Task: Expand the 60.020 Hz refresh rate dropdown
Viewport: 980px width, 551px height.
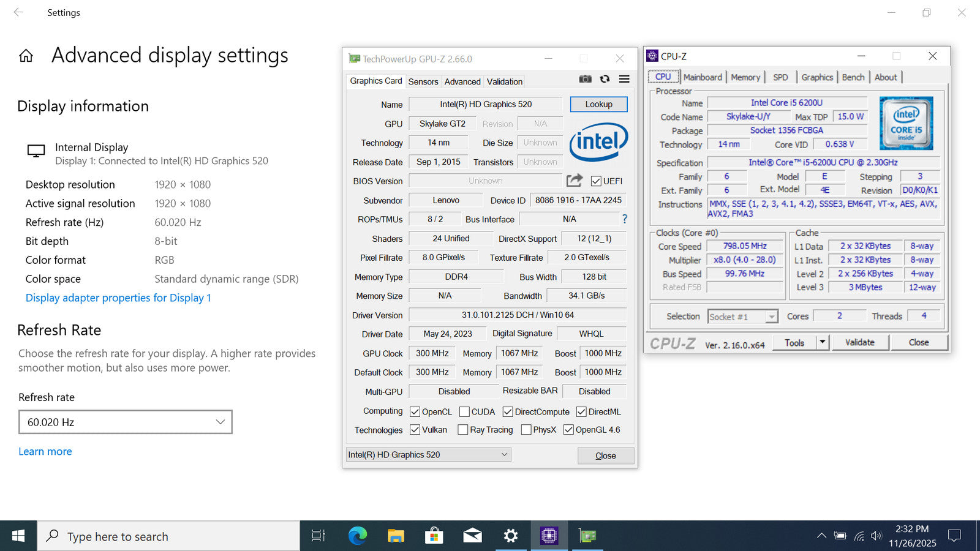Action: pos(126,422)
